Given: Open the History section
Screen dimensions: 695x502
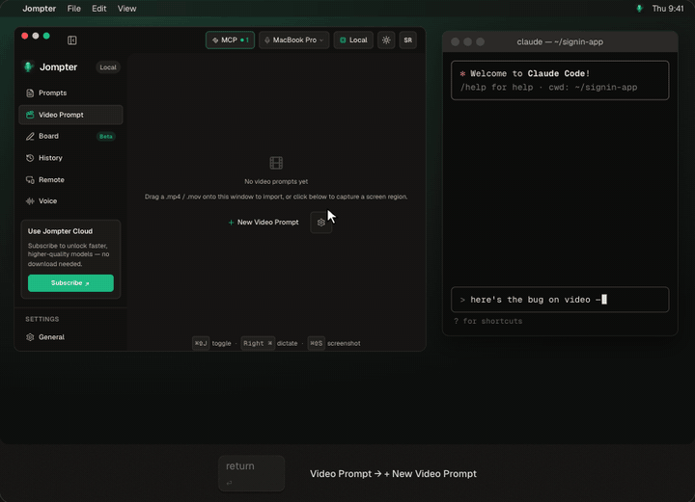Looking at the screenshot, I should click(x=70, y=158).
